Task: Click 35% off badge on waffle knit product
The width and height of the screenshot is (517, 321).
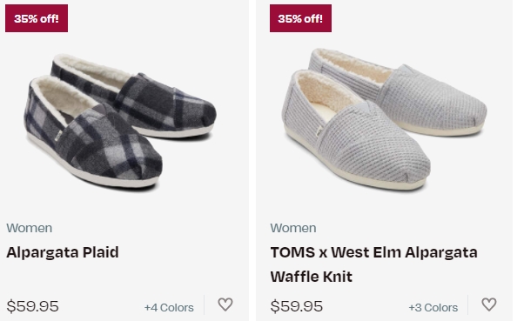Action: [300, 18]
